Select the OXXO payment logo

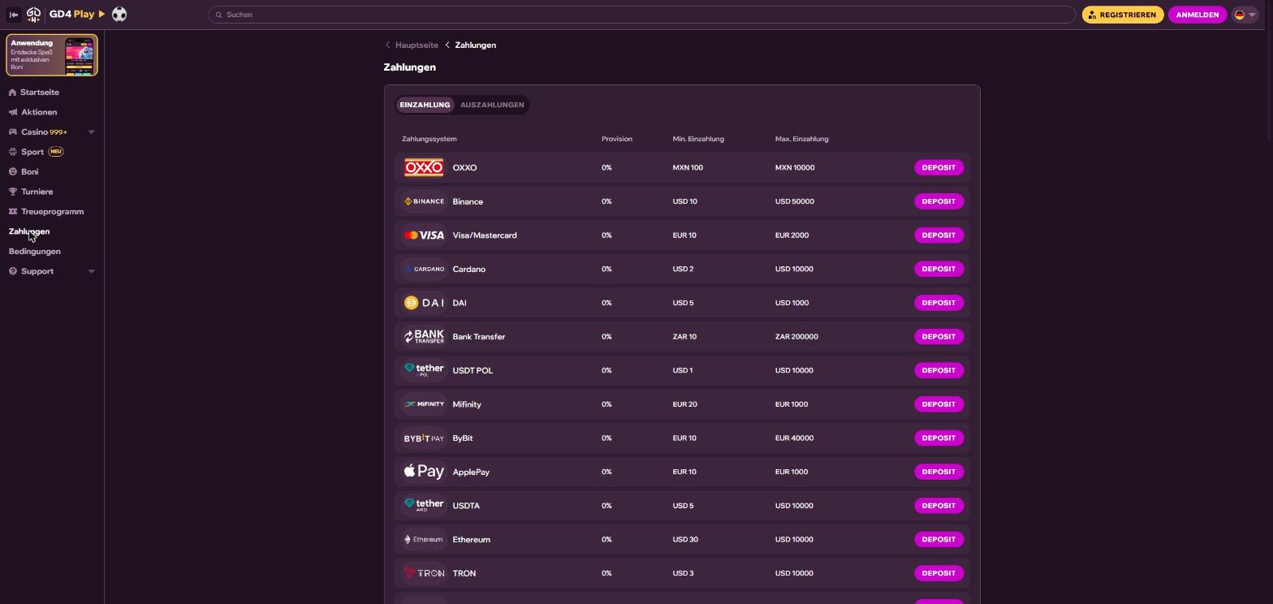424,168
